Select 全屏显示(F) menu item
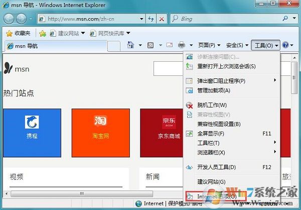The image size is (301, 210). [231, 134]
